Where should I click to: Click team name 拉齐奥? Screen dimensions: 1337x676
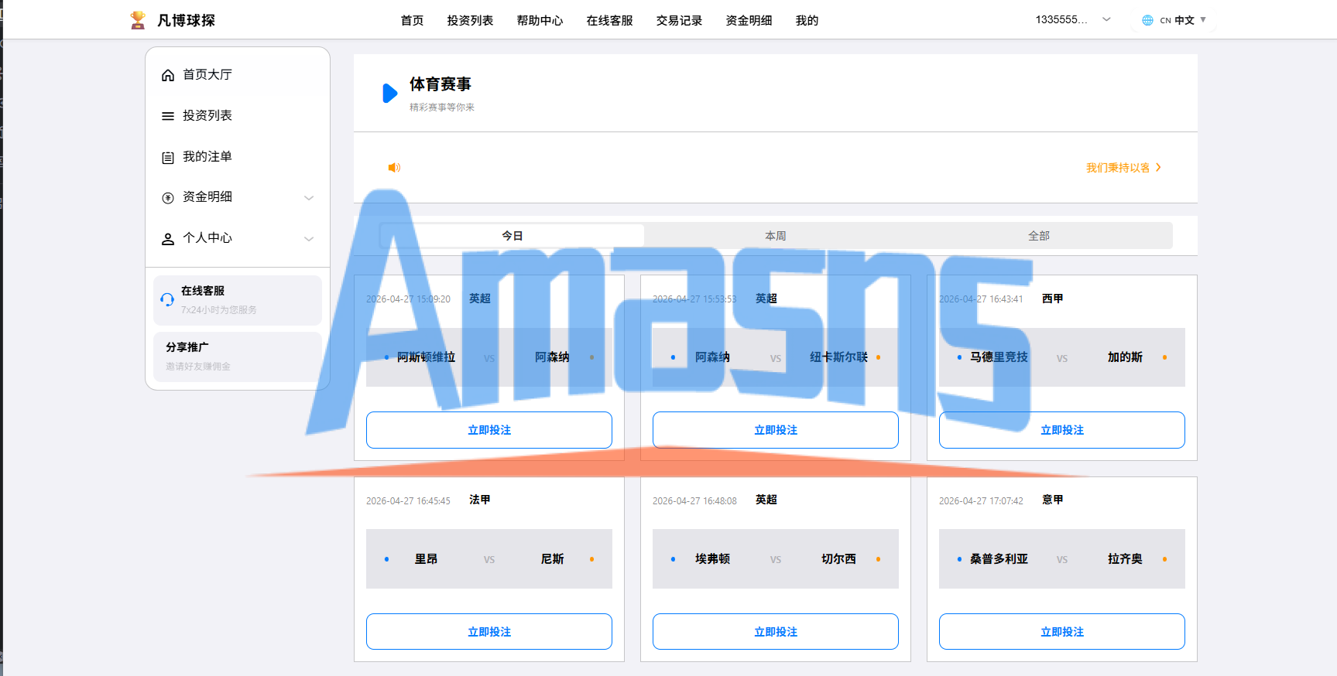coord(1125,559)
